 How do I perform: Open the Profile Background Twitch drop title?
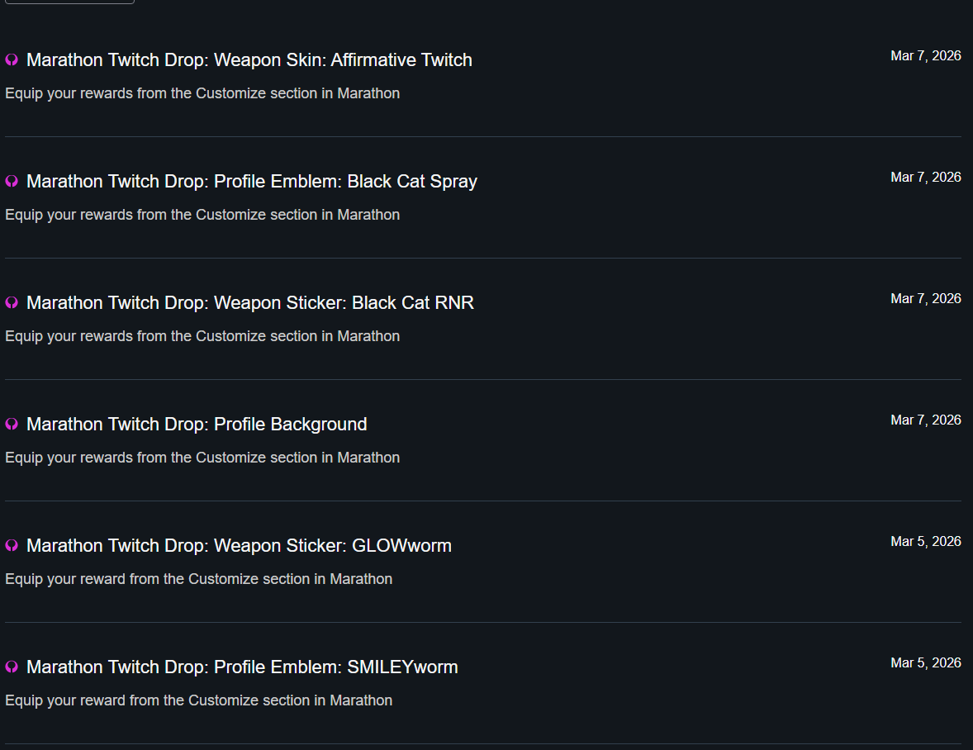(x=197, y=425)
